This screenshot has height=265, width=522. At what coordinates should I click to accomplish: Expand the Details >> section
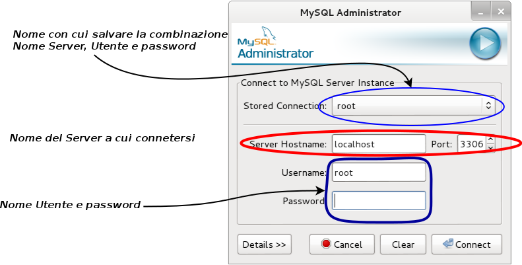pyautogui.click(x=265, y=245)
